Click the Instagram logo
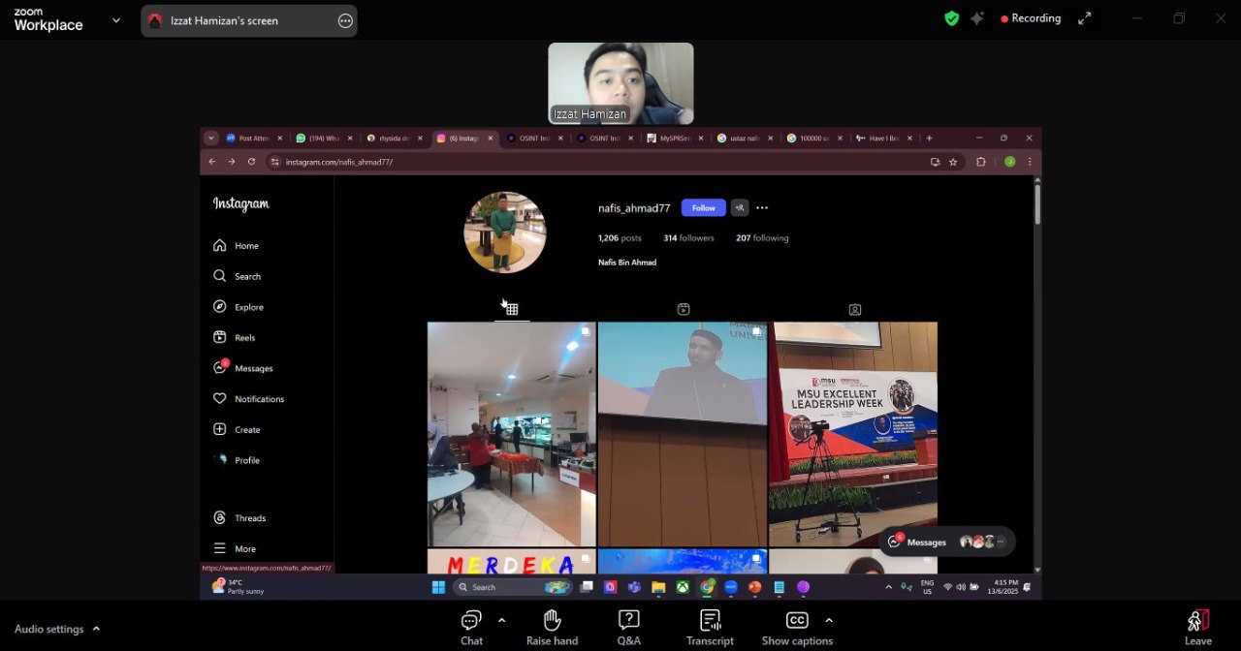This screenshot has width=1241, height=651. tap(240, 203)
